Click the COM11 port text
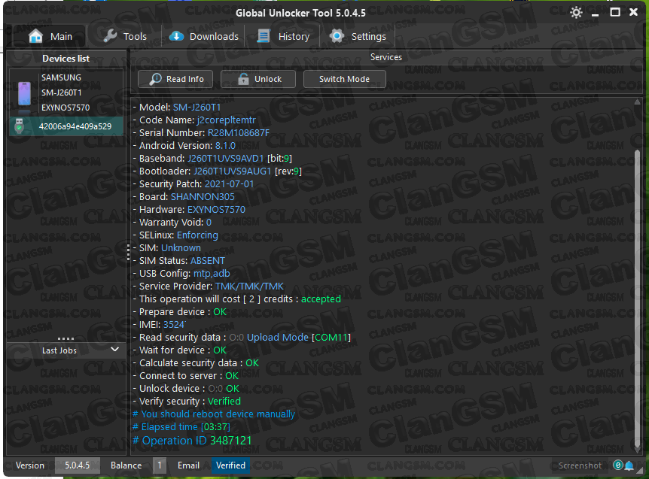 point(331,337)
